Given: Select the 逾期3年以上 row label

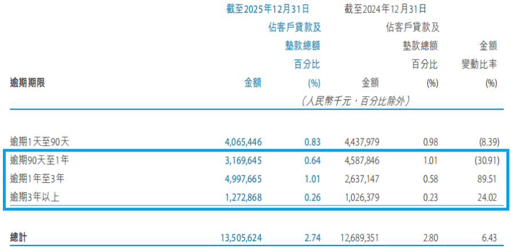Looking at the screenshot, I should coord(36,198).
